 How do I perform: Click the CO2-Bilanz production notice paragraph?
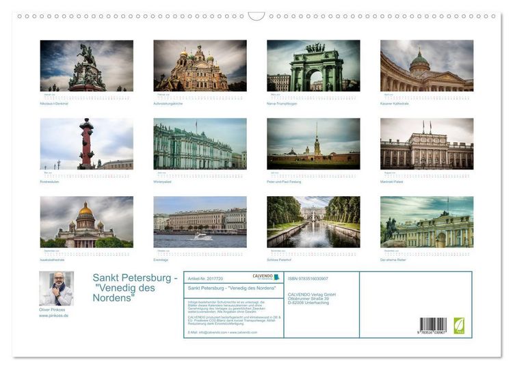(234, 320)
